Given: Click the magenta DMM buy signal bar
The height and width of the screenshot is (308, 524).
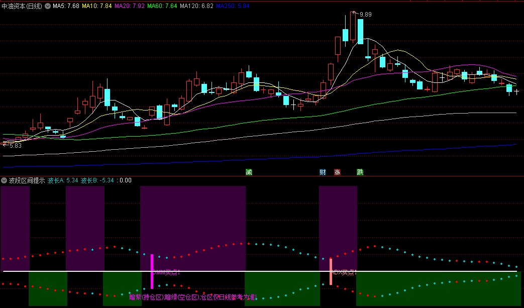Looking at the screenshot, I should pos(152,272).
